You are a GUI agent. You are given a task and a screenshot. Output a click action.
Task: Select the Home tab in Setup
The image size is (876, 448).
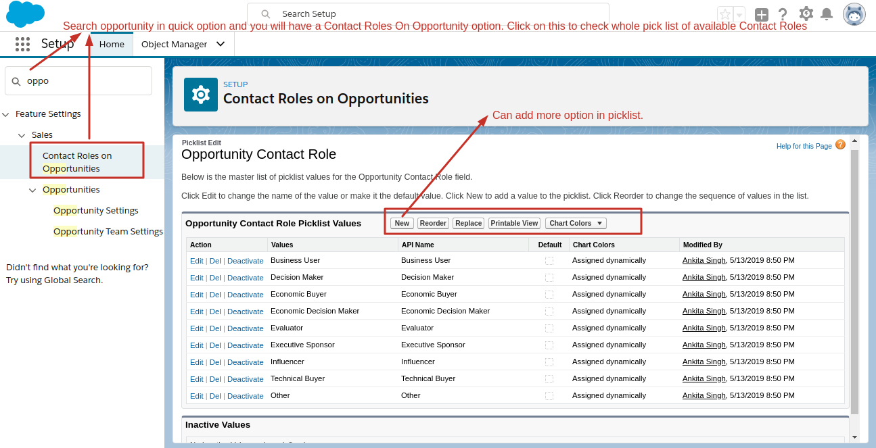(x=111, y=43)
